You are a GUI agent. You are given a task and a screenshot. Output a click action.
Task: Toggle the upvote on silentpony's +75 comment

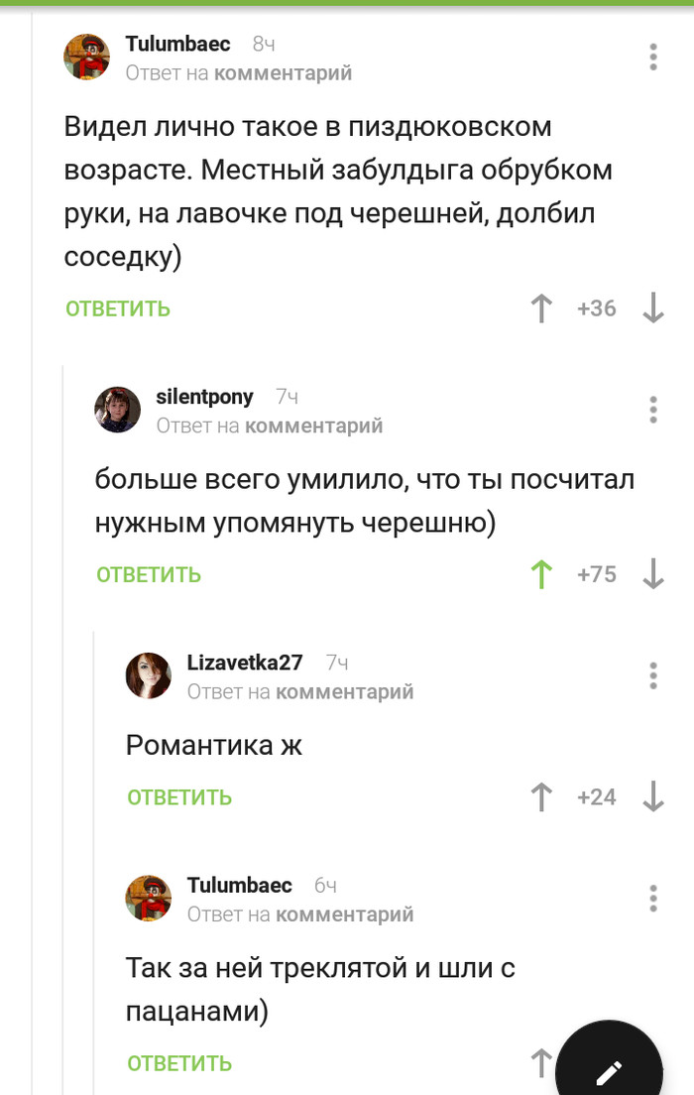540,574
